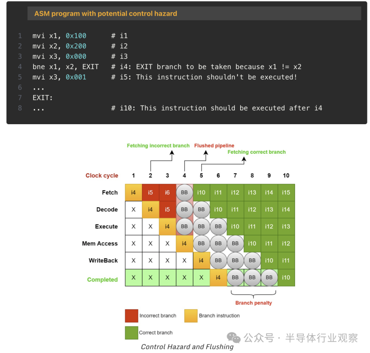This screenshot has width=370, height=353.
Task: Select the red i6 cell in Fetch row
Action: tap(167, 192)
